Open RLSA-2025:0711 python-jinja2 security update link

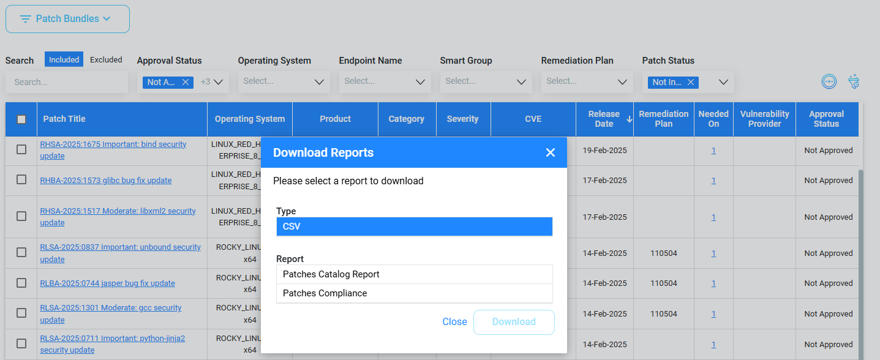coord(113,344)
